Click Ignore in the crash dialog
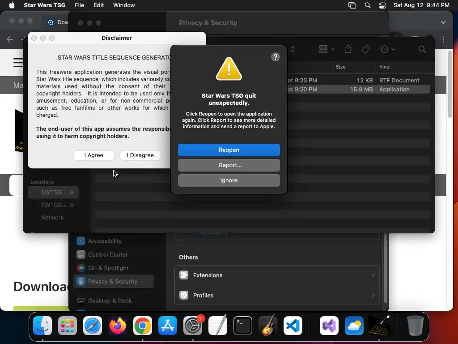The width and height of the screenshot is (458, 344). [229, 180]
